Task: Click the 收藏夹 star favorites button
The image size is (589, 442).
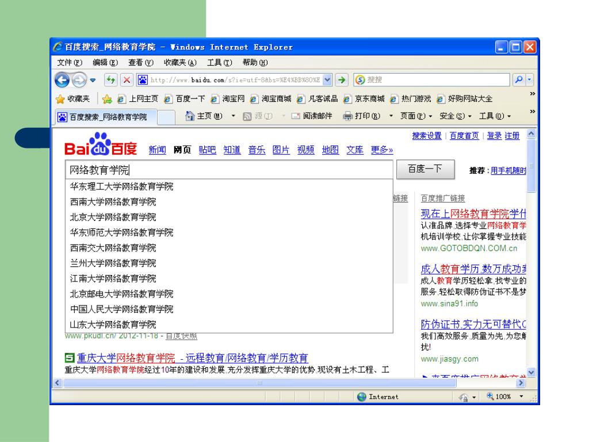Action: (73, 99)
